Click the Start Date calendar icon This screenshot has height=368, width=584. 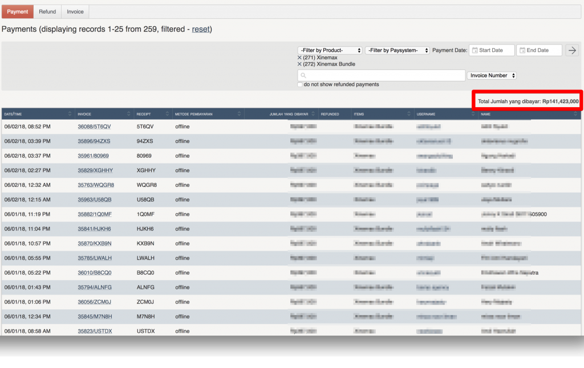click(475, 50)
